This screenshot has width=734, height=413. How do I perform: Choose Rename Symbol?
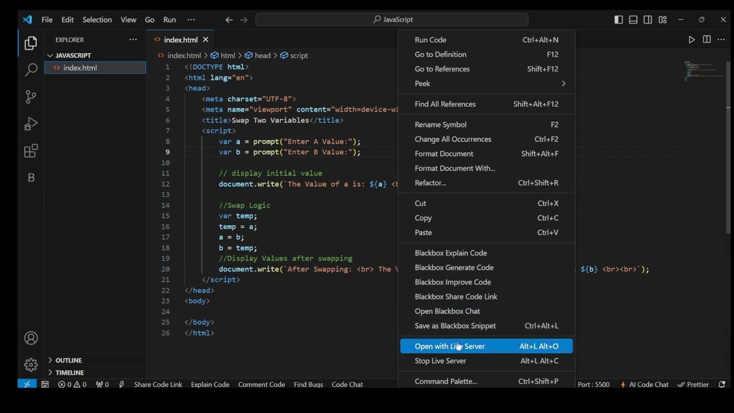coord(486,124)
